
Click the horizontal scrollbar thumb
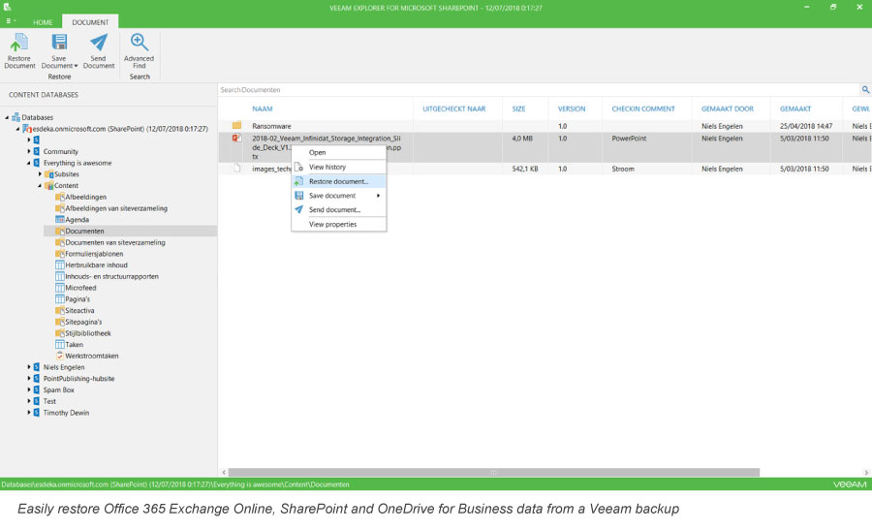tap(494, 472)
